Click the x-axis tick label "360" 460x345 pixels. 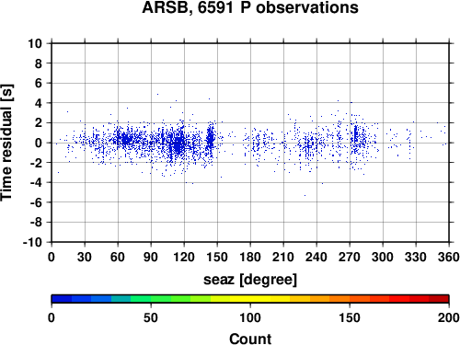pos(449,257)
